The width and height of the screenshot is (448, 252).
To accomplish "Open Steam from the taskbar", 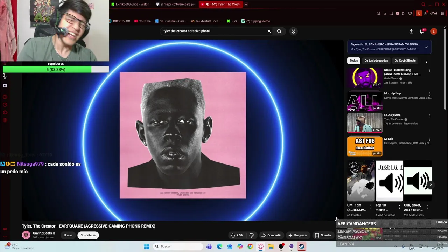I will pyautogui.click(x=301, y=246).
